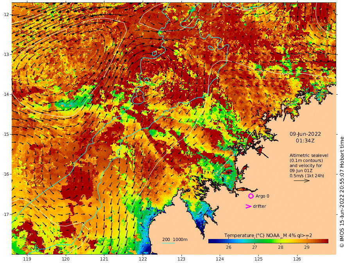Click the longitude axis label 123

click(181, 259)
